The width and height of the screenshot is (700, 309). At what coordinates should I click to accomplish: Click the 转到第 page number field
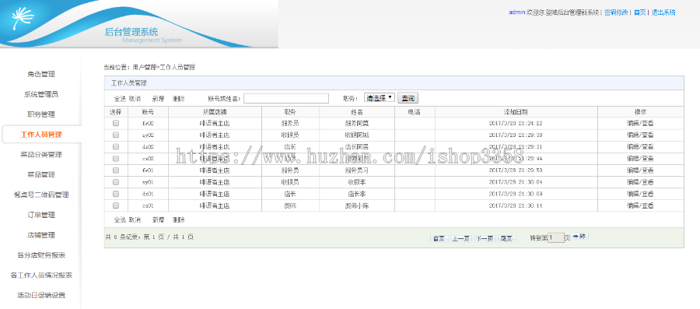click(556, 237)
